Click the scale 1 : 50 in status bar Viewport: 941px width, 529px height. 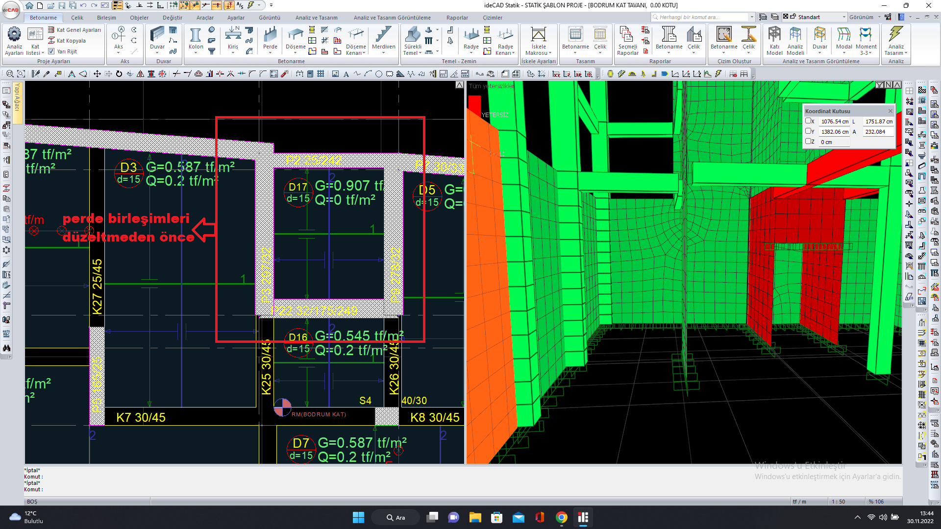coord(838,502)
